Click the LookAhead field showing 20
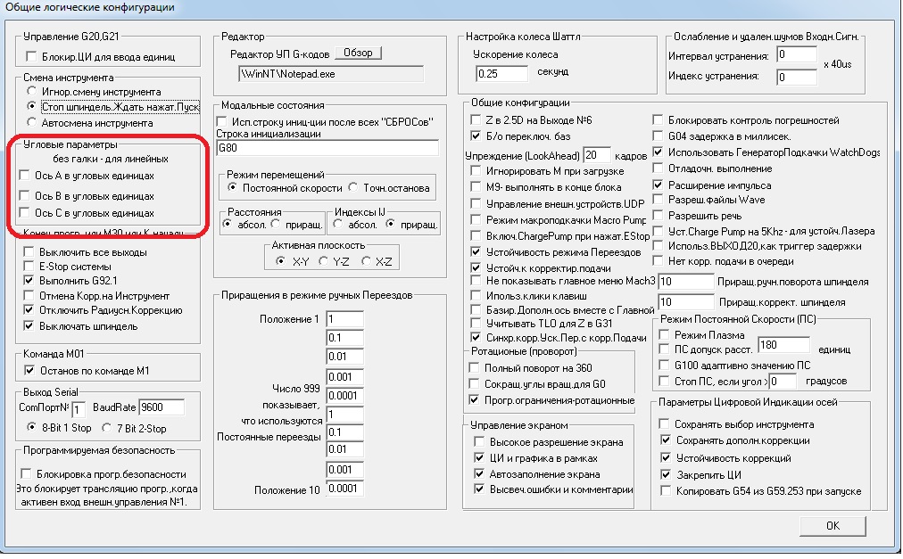The image size is (903, 559). click(x=597, y=155)
